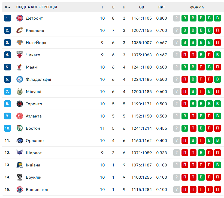Click Detroit's grey upcoming match question mark

point(177,18)
